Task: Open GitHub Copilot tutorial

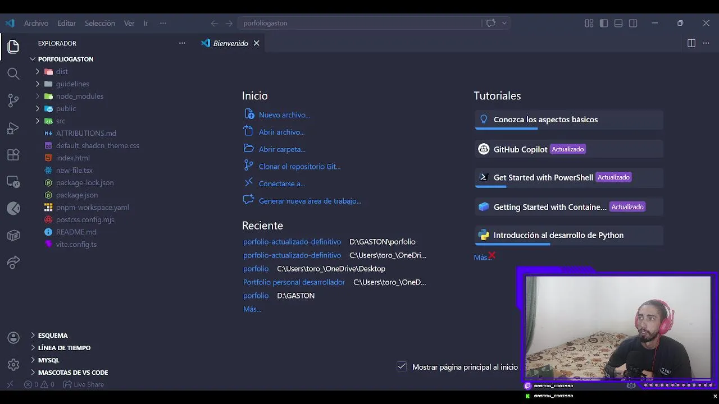Action: click(x=569, y=149)
